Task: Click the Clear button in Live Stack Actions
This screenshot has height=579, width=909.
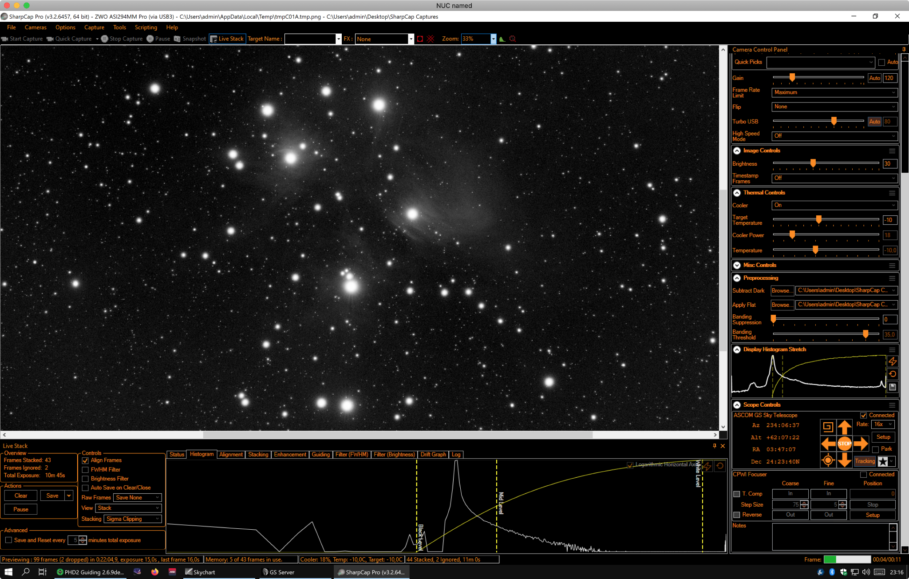Action: tap(21, 496)
